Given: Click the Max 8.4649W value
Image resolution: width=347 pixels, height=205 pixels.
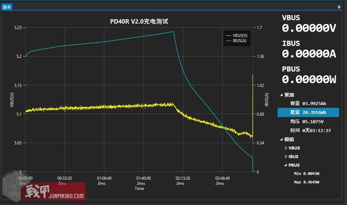Looking at the screenshot, I should [x=306, y=182].
